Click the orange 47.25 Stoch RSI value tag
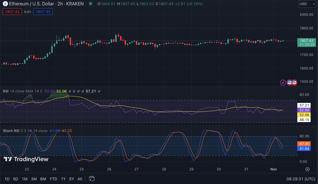Screen dimensions: 318x184 (x=304, y=144)
